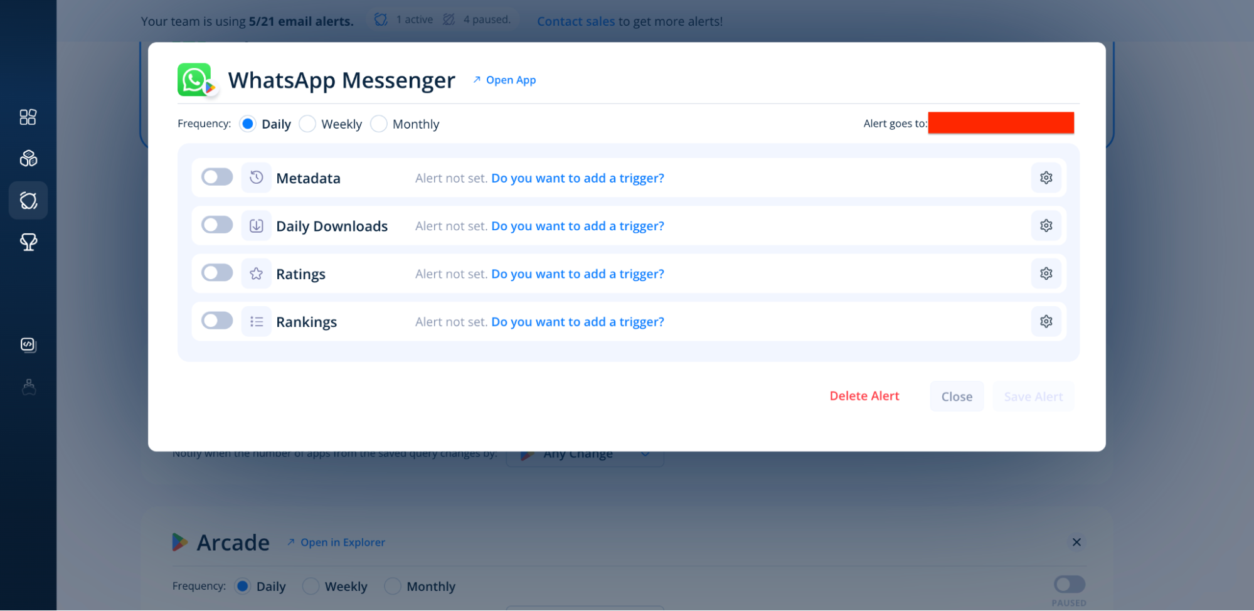
Task: Open the stacked cubes apps icon in sidebar
Action: [28, 159]
